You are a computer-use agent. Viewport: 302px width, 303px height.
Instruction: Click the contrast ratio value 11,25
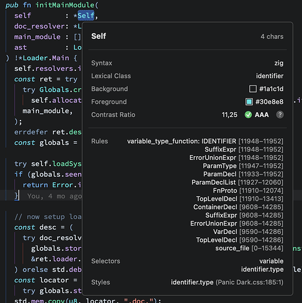[229, 115]
